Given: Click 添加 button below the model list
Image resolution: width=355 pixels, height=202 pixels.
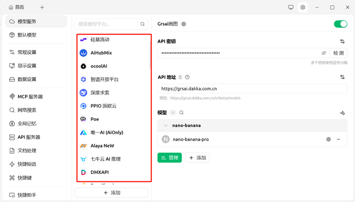Looking at the screenshot, I should click(x=197, y=158).
